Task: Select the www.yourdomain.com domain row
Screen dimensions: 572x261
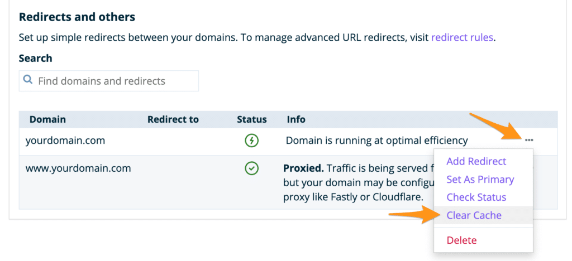Action: click(78, 168)
